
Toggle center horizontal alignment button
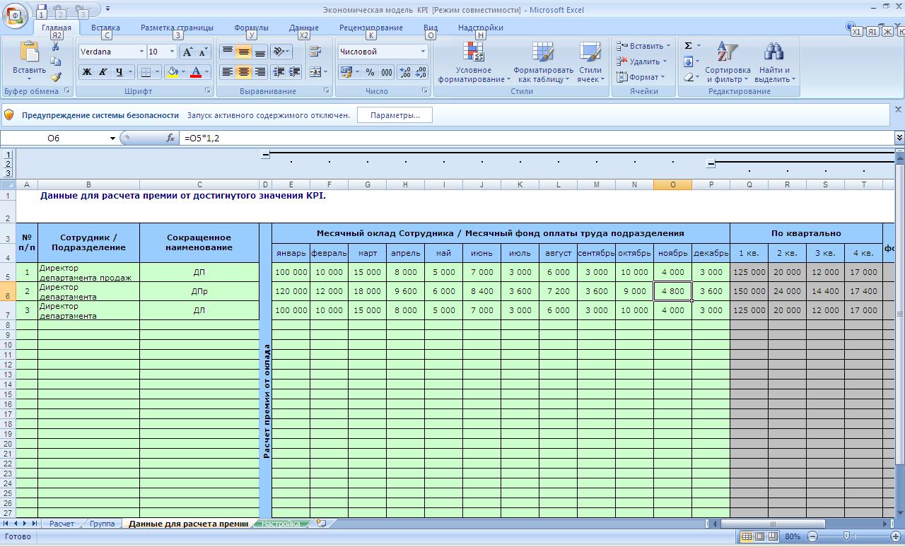tap(243, 71)
